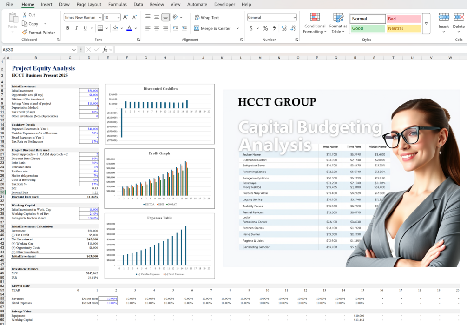
Task: Open the font name dropdown
Action: coord(100,18)
